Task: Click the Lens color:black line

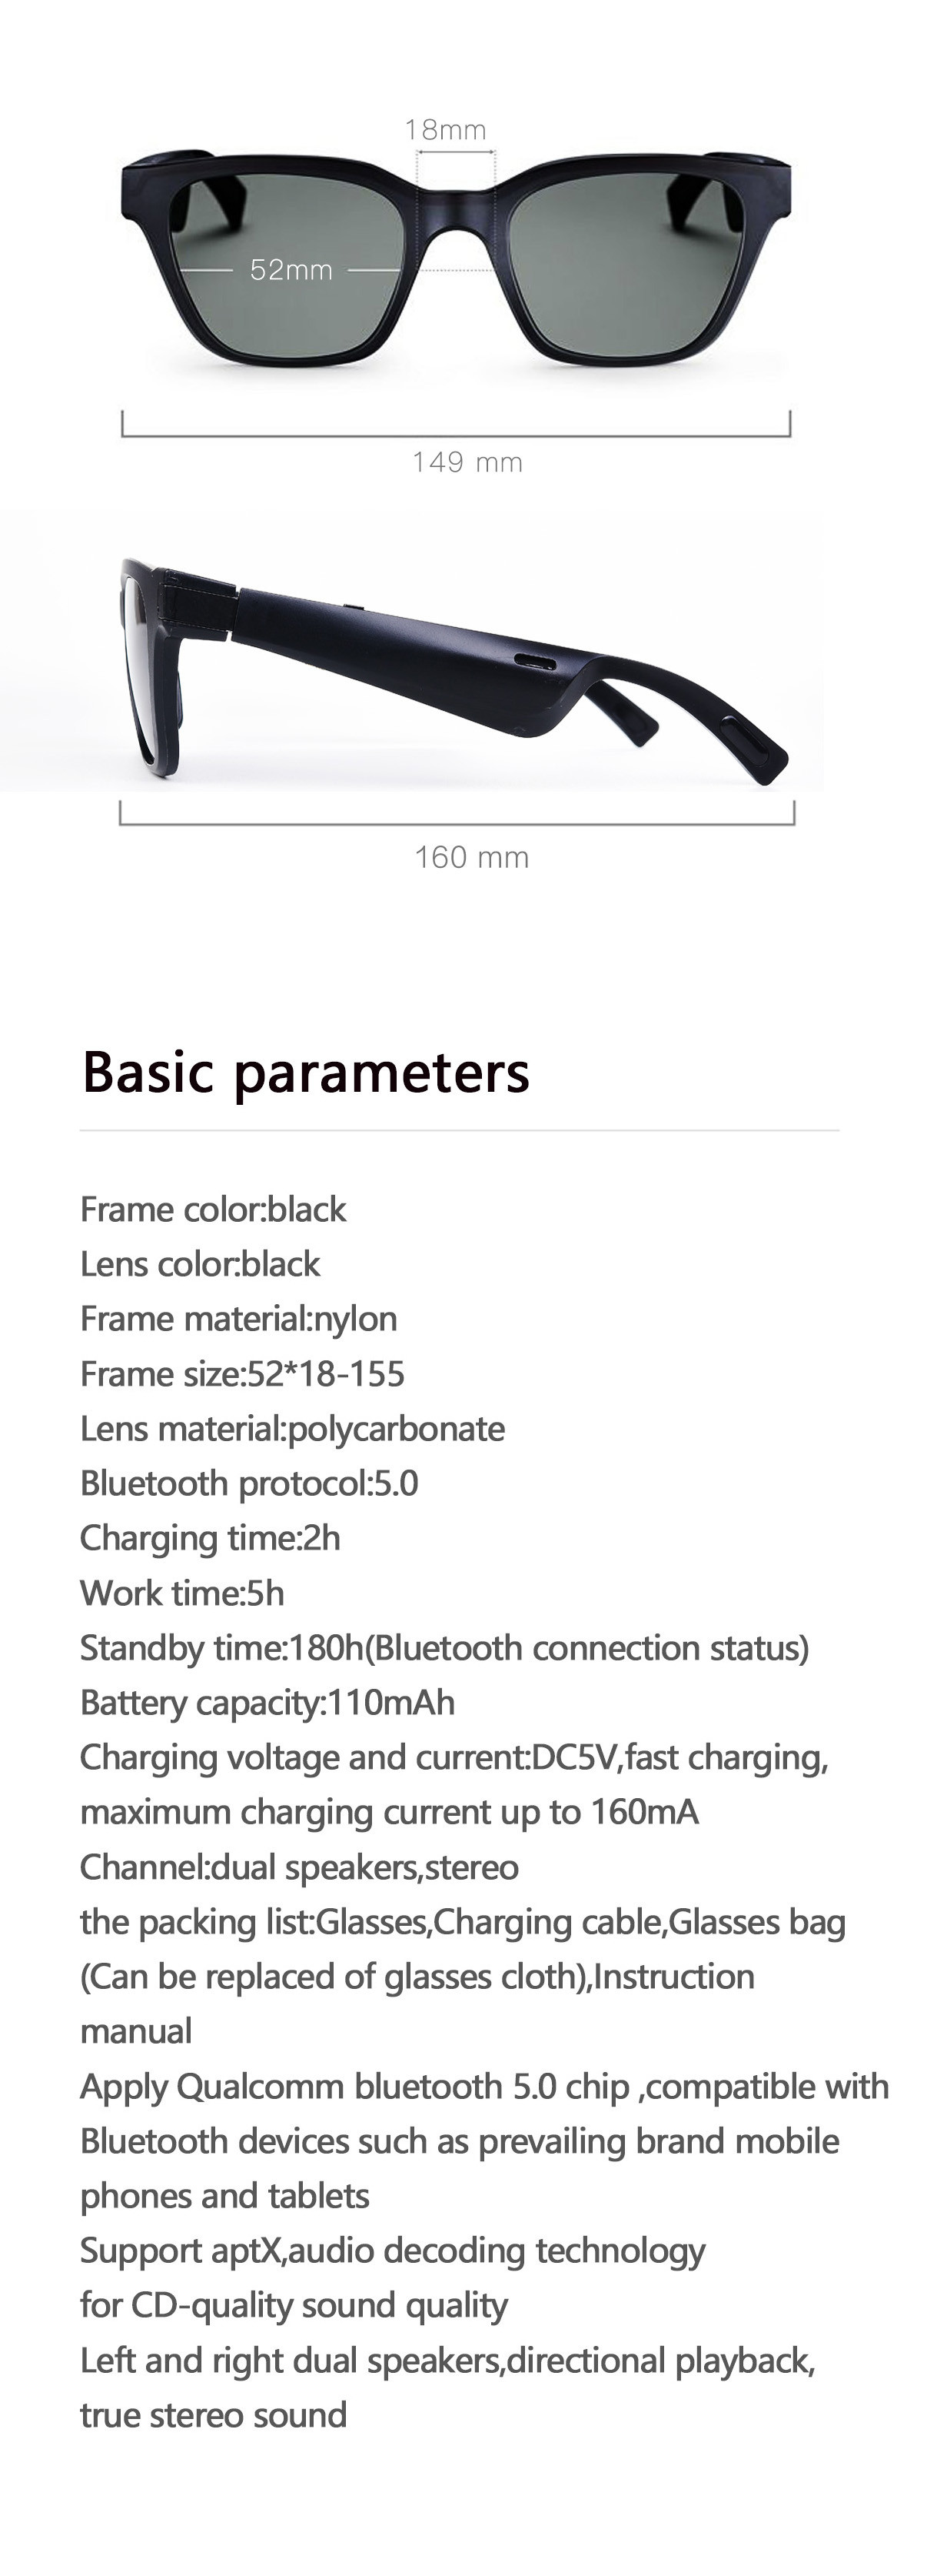Action: pos(200,1265)
